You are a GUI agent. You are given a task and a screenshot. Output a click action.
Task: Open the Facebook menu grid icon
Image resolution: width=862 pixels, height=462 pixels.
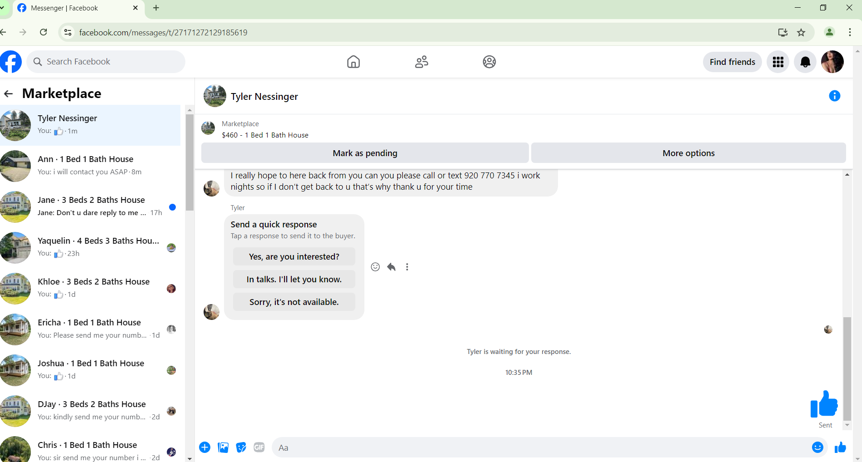[778, 62]
